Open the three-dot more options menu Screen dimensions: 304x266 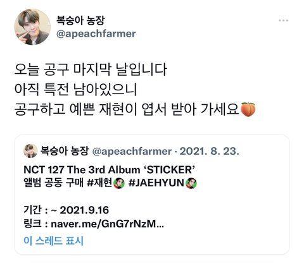(x=283, y=20)
